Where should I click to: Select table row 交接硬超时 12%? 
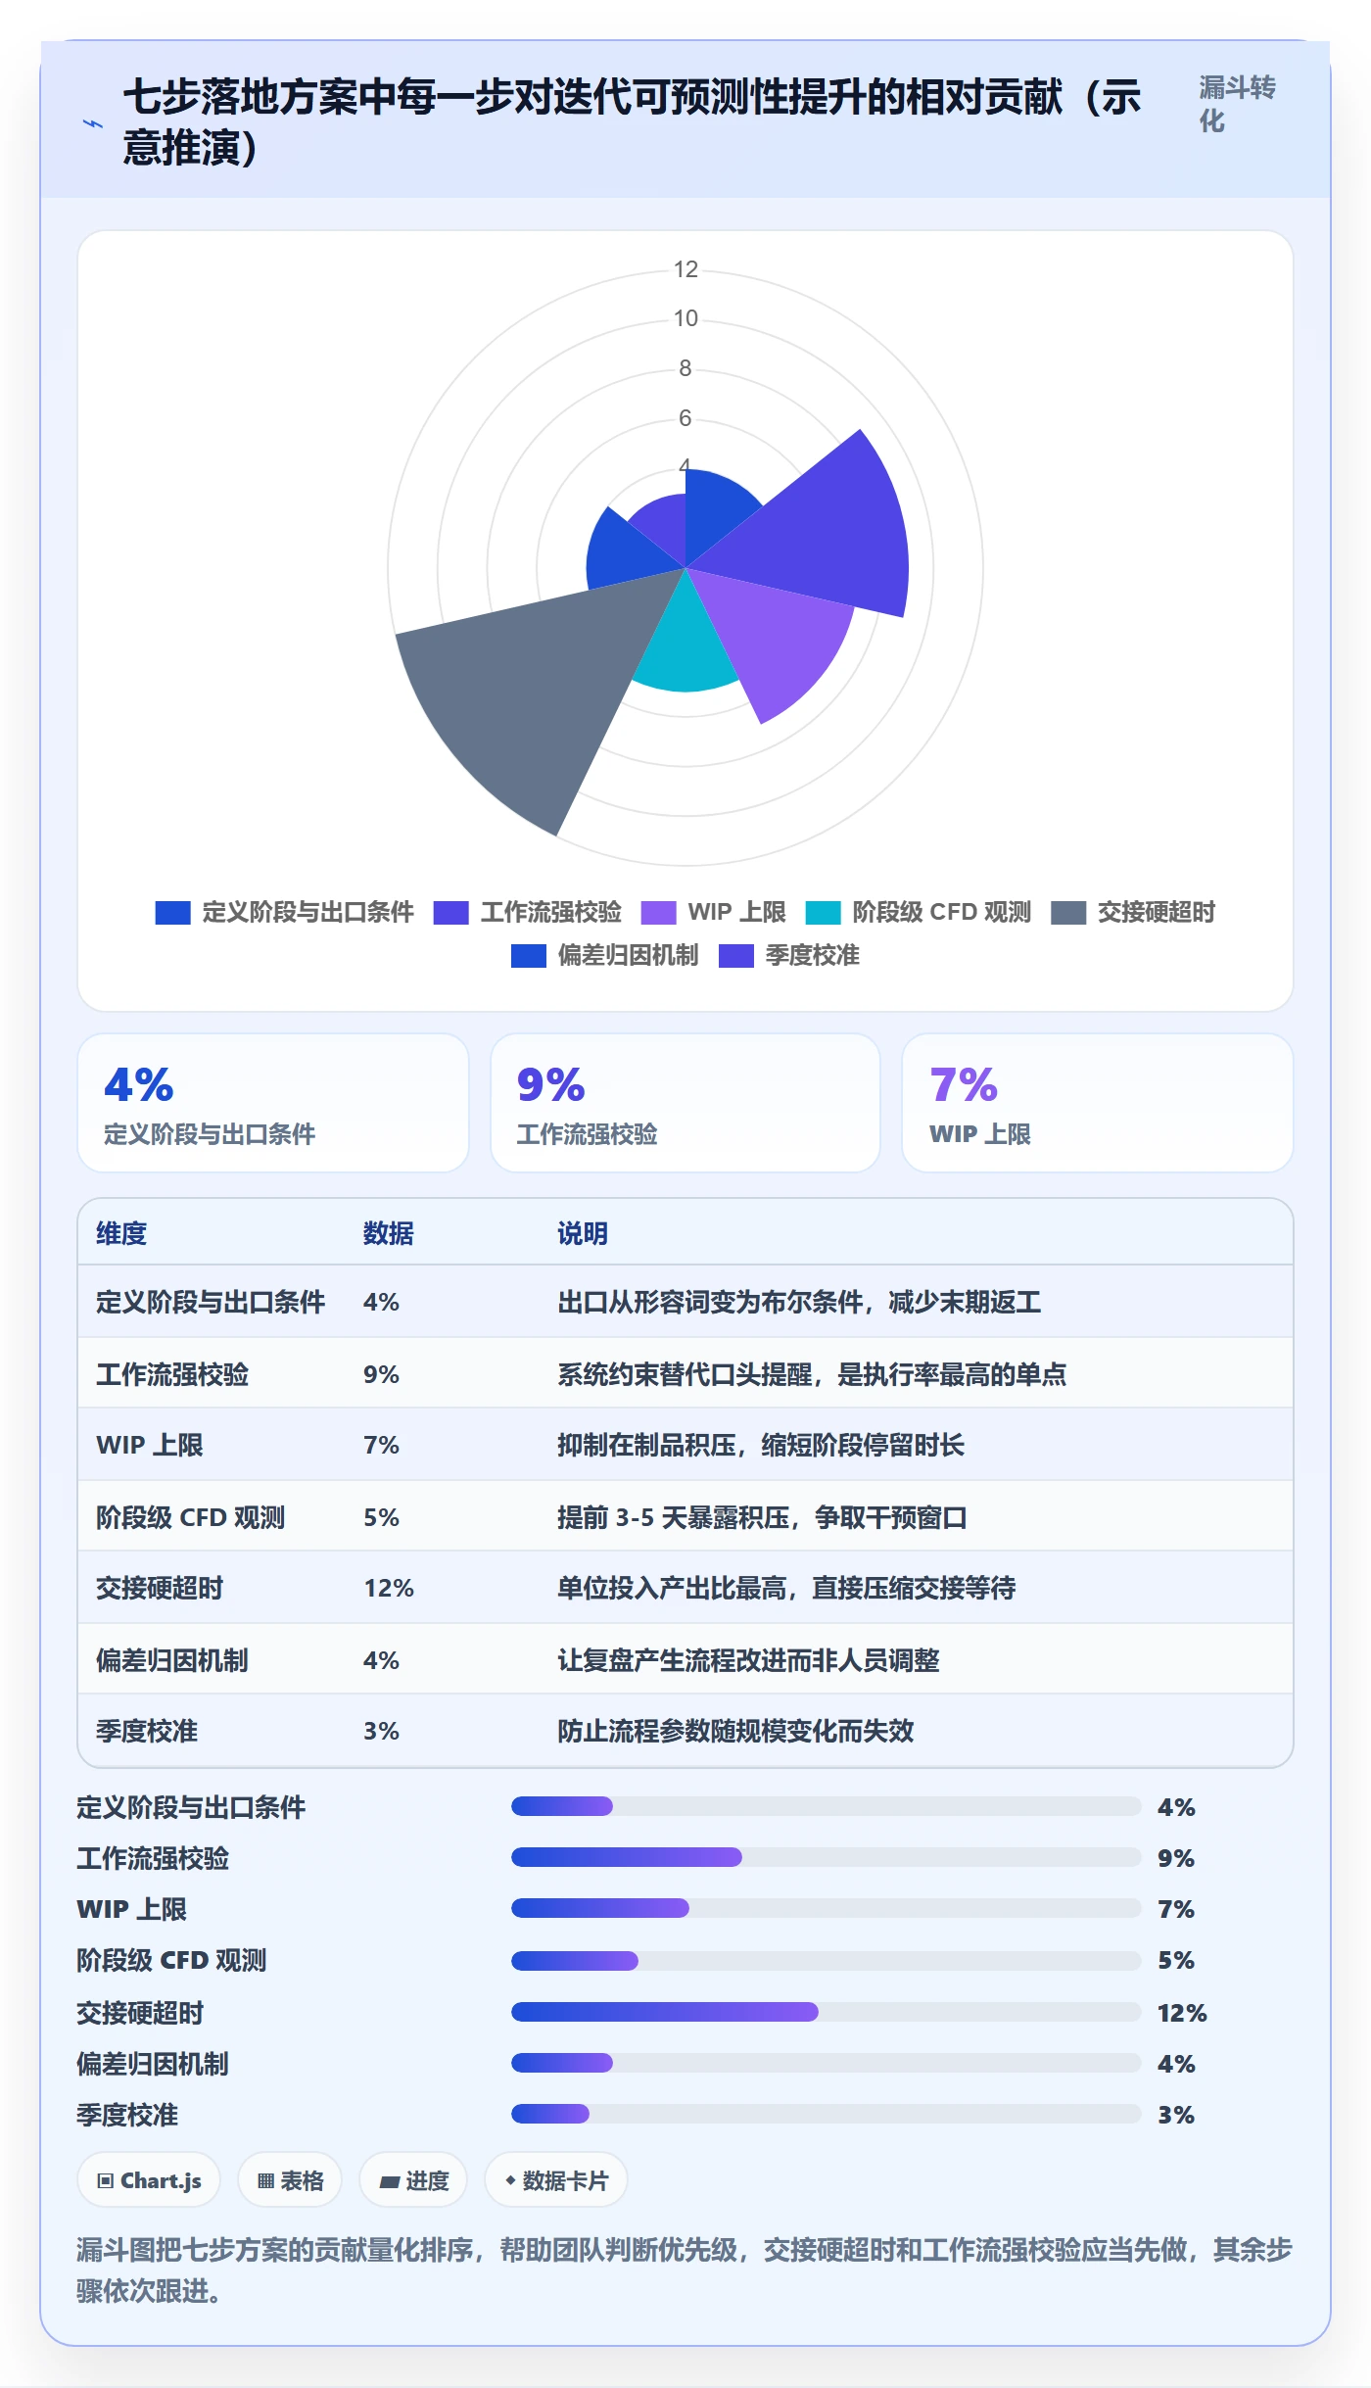[x=685, y=1588]
